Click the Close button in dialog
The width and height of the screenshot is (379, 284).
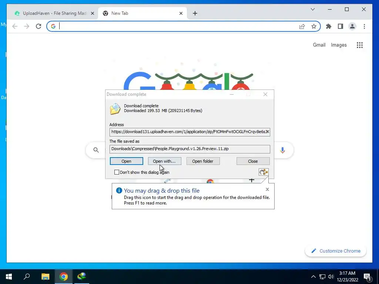pos(253,161)
